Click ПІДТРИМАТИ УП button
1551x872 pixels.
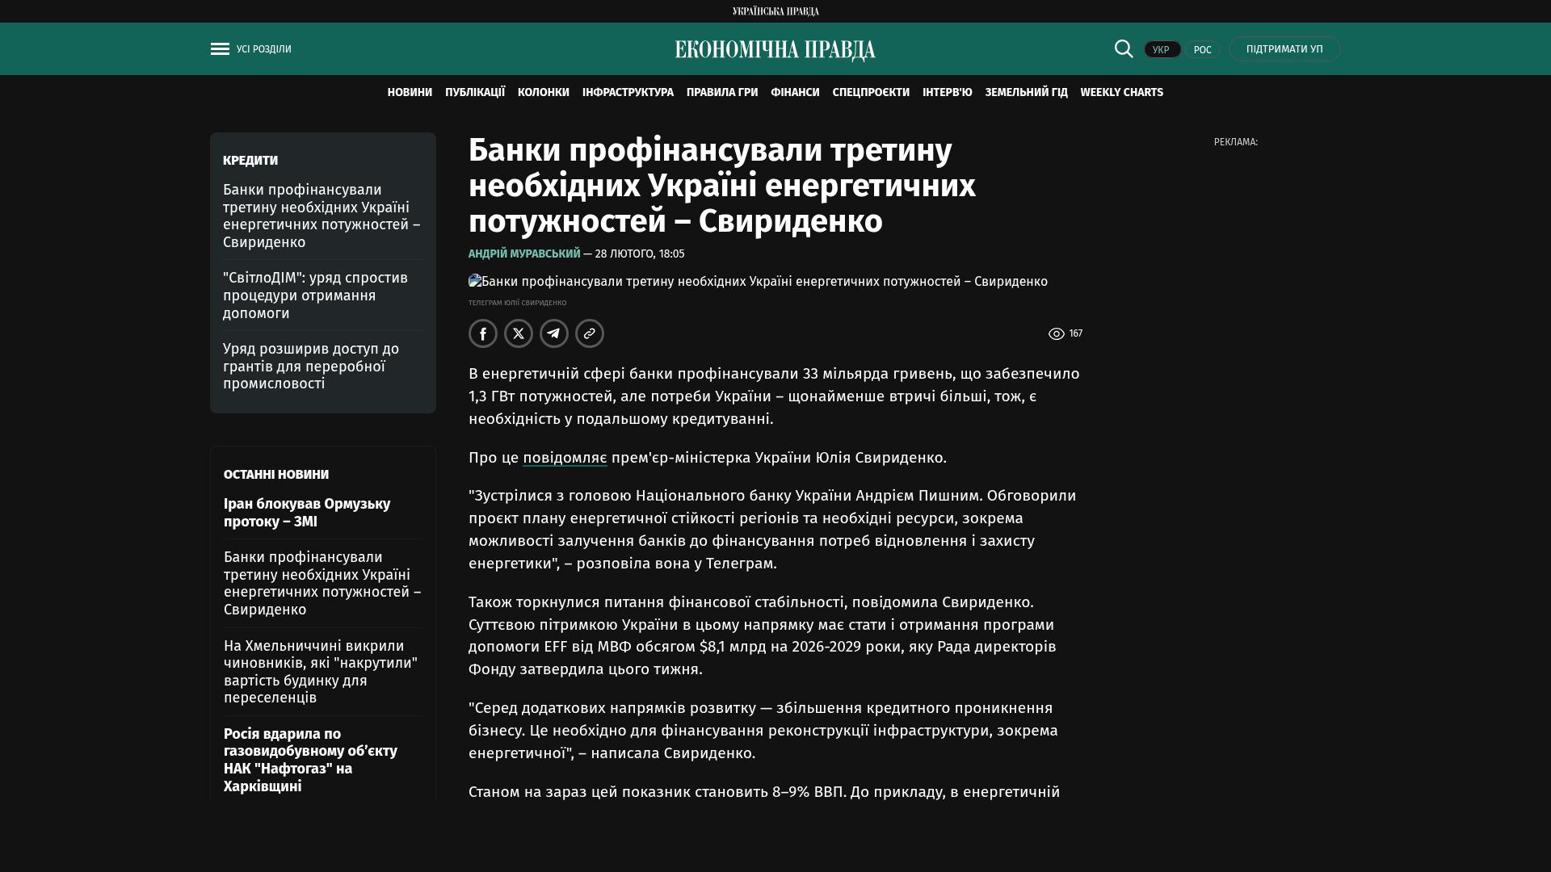[x=1284, y=49]
